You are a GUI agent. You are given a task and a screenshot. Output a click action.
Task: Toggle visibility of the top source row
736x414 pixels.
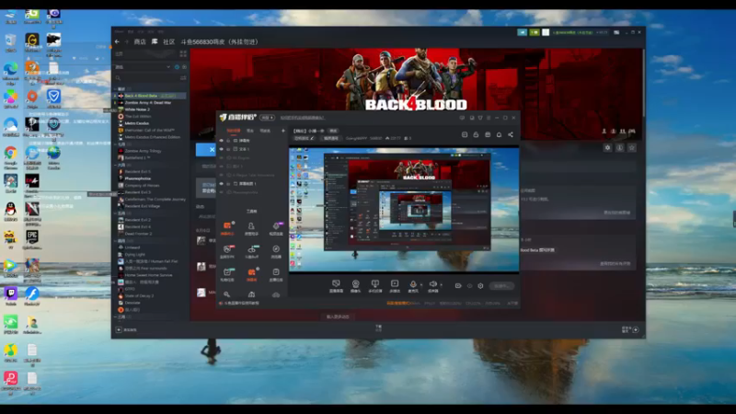pos(222,141)
